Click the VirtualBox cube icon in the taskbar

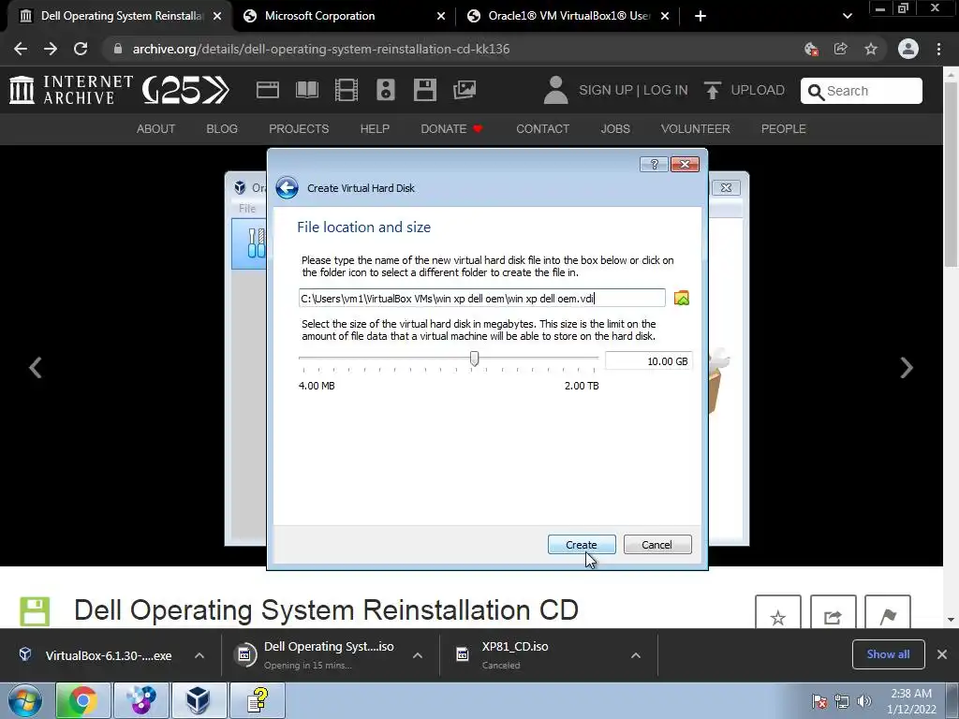tap(199, 700)
